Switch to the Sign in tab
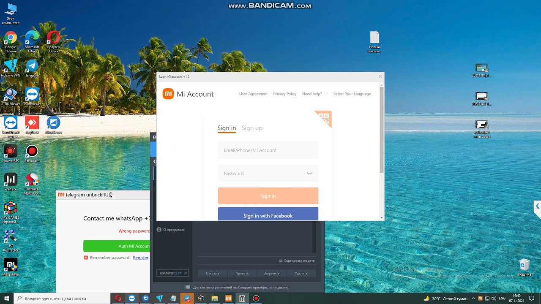 click(227, 128)
